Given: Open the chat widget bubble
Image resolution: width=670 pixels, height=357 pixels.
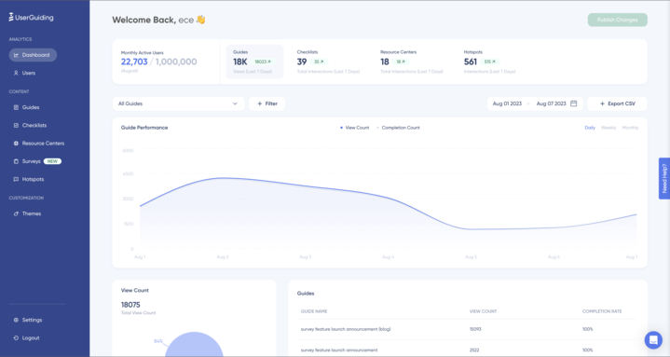Looking at the screenshot, I should click(x=653, y=340).
